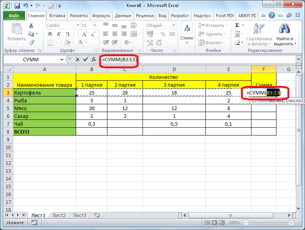Open the Общий number format dropdown
305x230 pixels.
[x=173, y=25]
